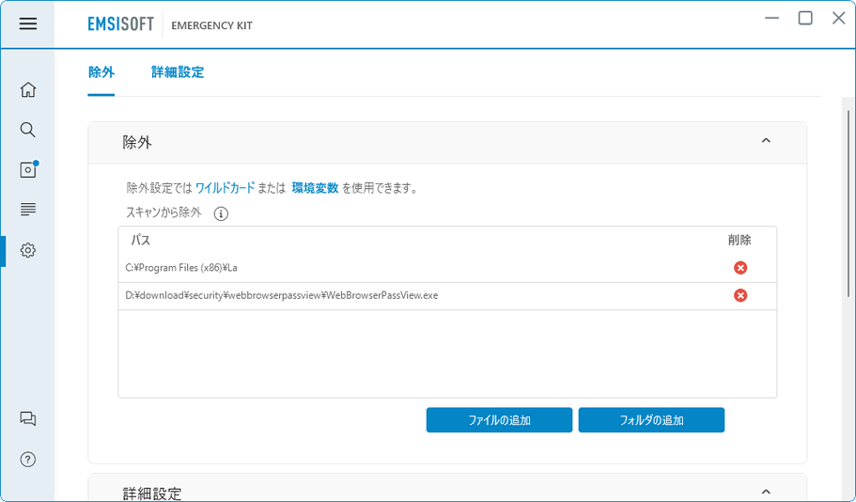Screen dimensions: 856x502
Task: Click the ファイルの追加 button
Action: (x=499, y=420)
